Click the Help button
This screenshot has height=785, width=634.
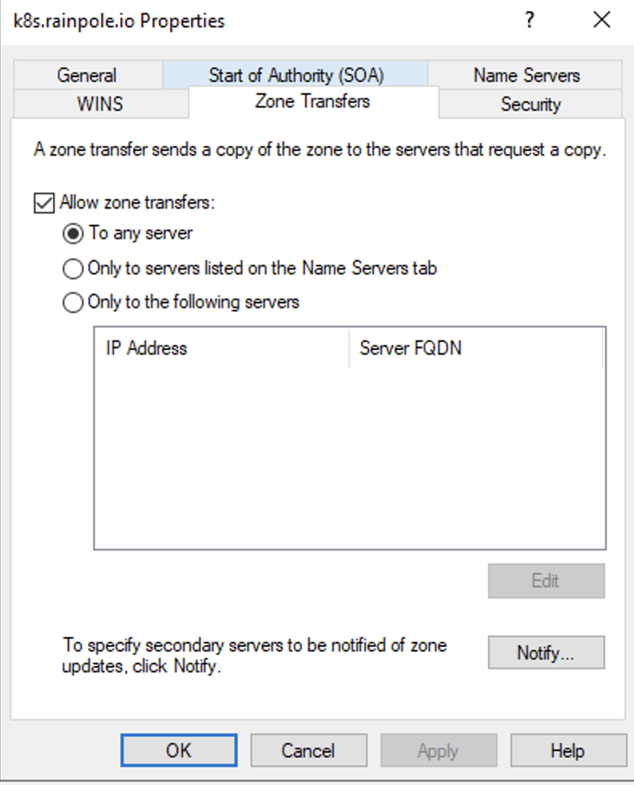(x=567, y=750)
